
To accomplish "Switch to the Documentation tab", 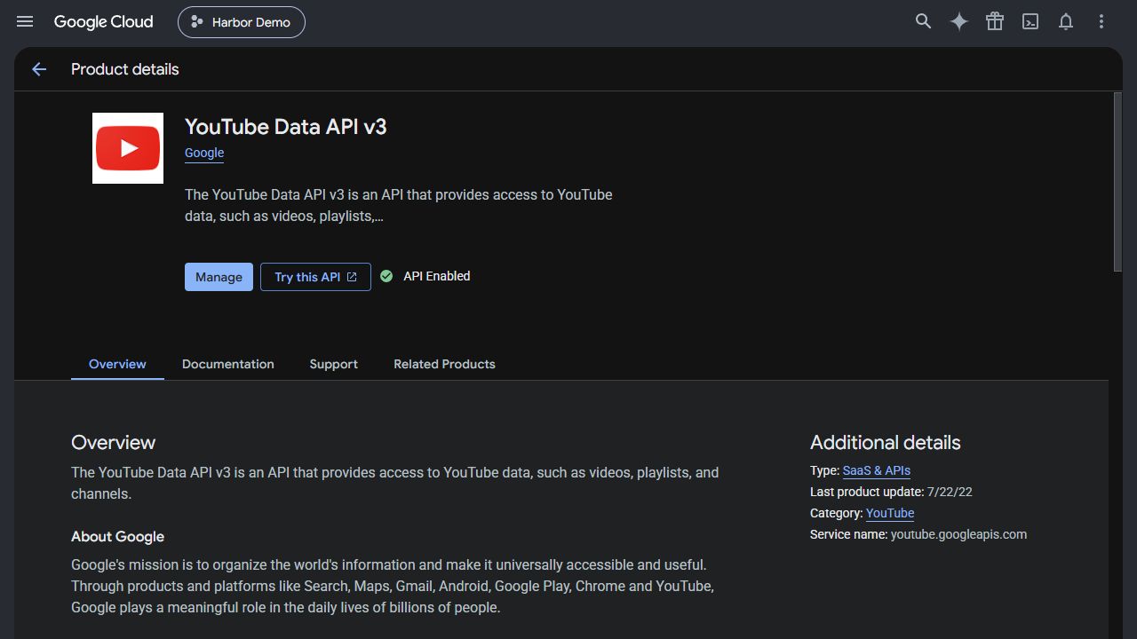I will click(x=228, y=364).
